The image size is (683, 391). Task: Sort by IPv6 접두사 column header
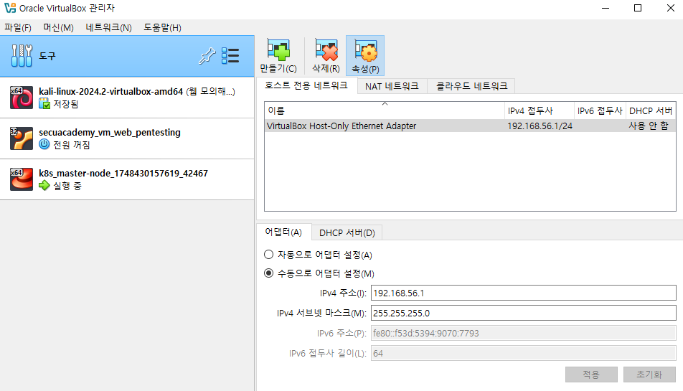(x=600, y=110)
